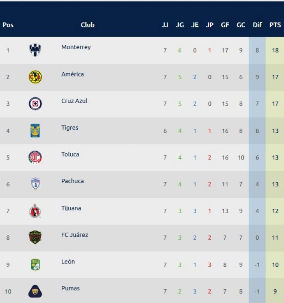Click the América club crest icon
Screen dimensions: 284x303
[x=35, y=77]
